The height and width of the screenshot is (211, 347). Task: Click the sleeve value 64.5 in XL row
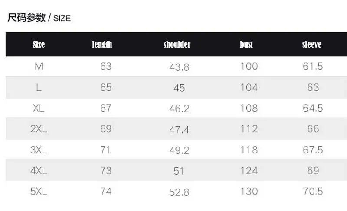313,108
